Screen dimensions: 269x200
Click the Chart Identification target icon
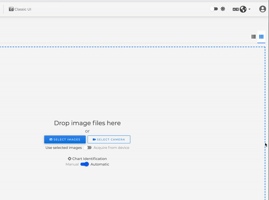coord(69,158)
